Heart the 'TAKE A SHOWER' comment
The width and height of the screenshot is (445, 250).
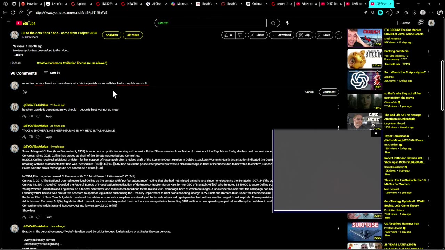[x=38, y=137]
